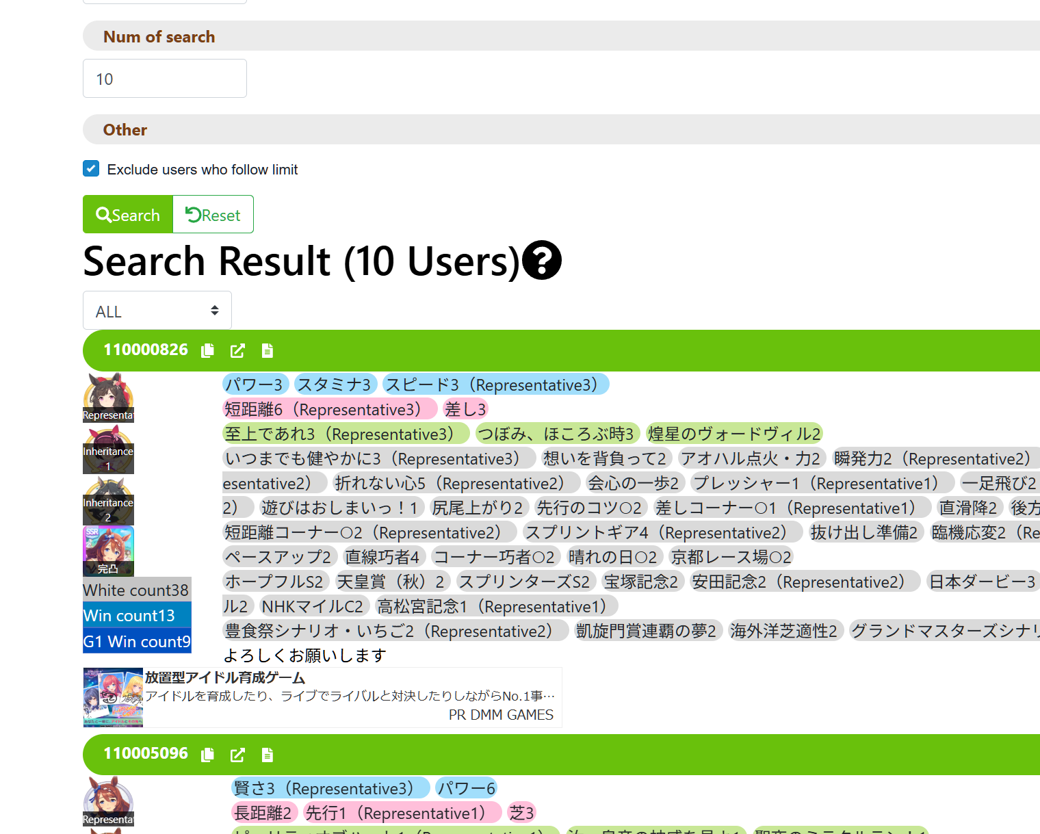Select the スプリンターズS2 tag
This screenshot has width=1040, height=834.
(525, 582)
